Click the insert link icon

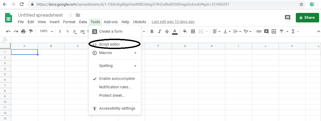(x=259, y=31)
